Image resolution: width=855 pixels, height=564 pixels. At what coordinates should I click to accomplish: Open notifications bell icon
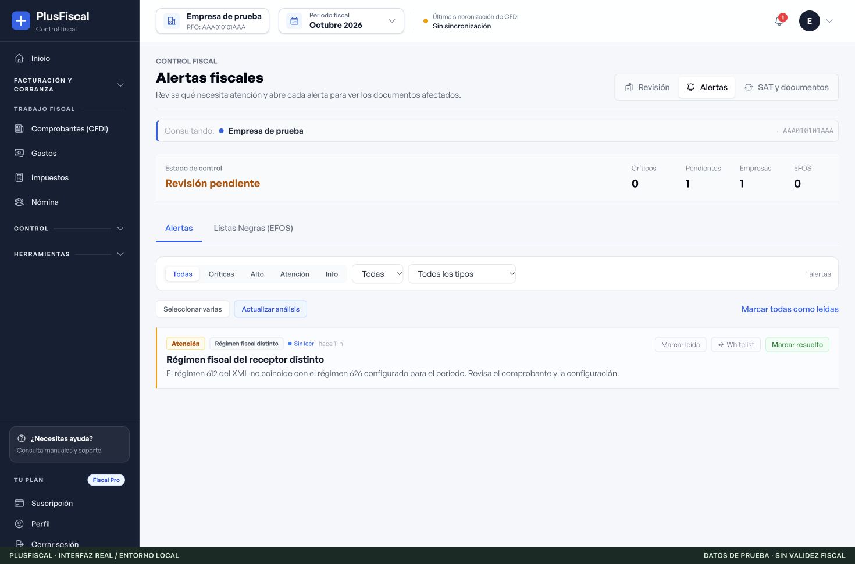779,21
